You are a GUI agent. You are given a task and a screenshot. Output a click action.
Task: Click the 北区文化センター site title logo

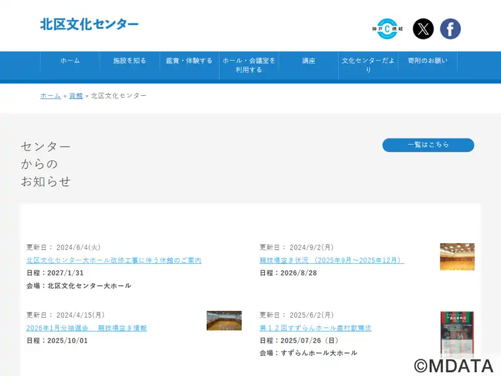click(90, 24)
